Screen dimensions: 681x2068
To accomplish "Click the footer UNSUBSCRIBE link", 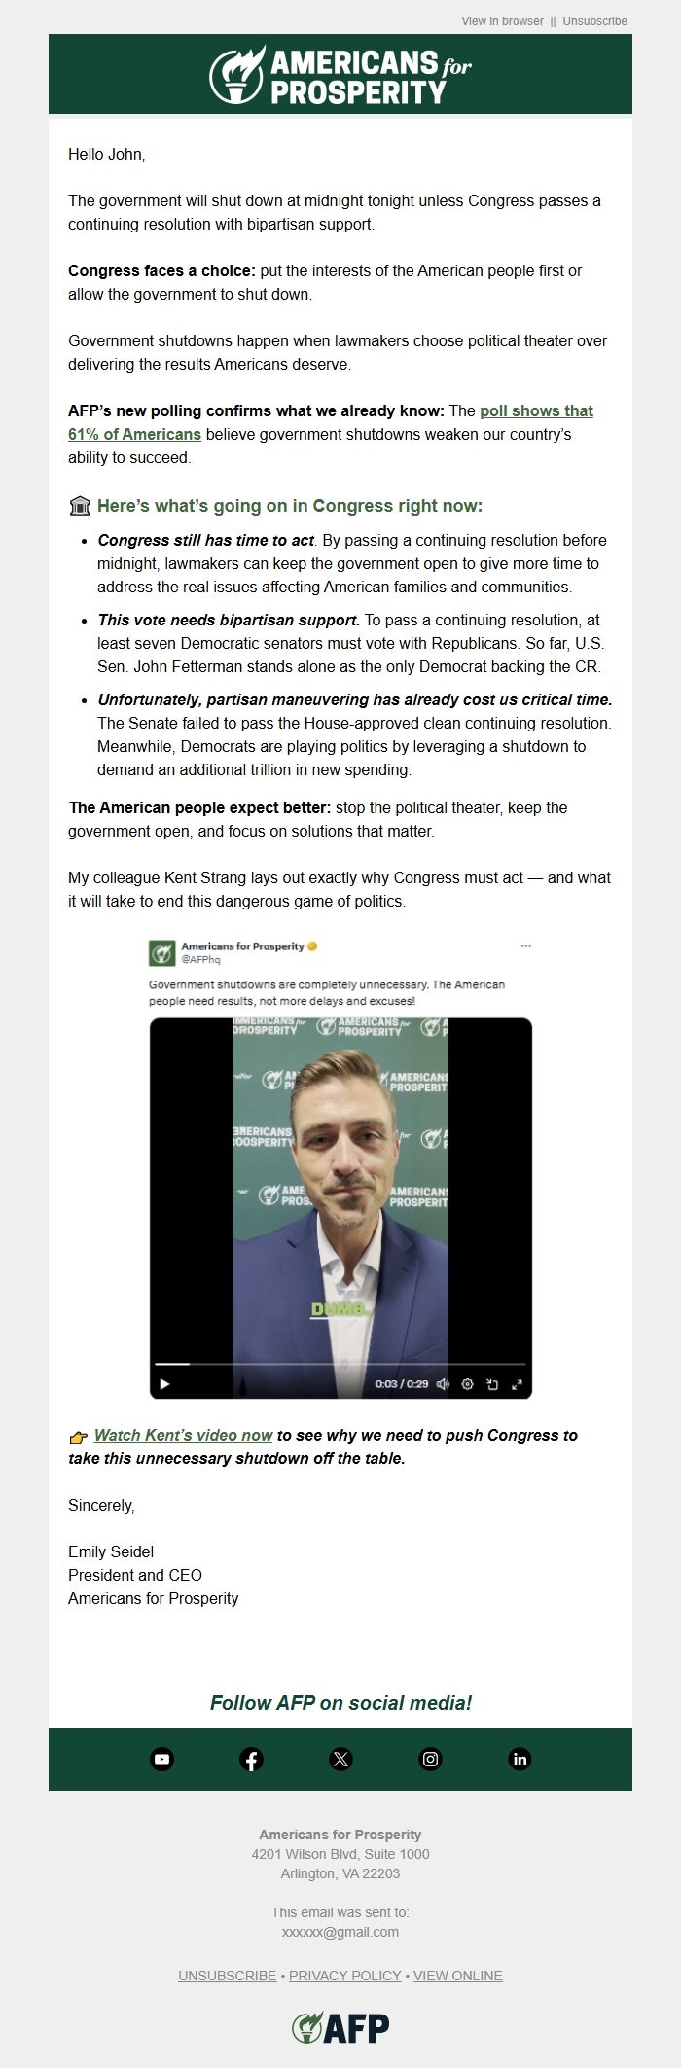I will 227,1976.
